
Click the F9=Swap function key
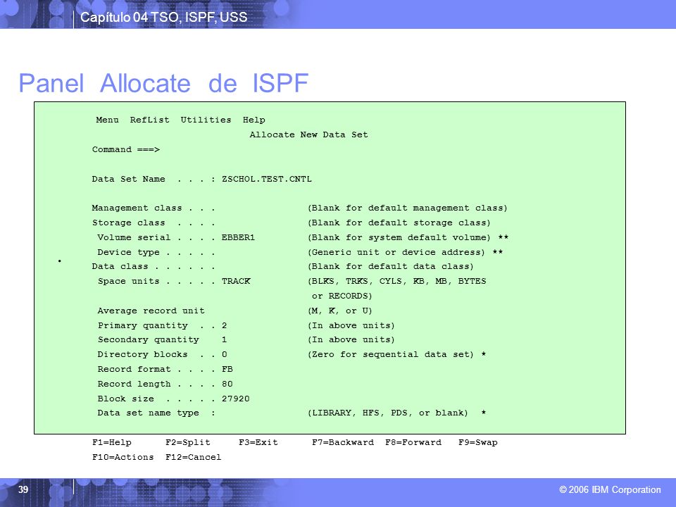point(478,442)
